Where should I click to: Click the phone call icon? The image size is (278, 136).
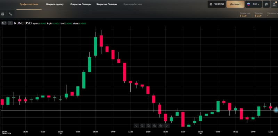coord(11,14)
